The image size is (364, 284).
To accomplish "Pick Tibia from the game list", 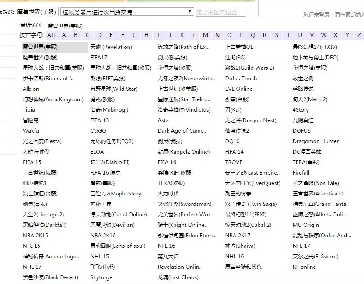I will click(x=29, y=109).
